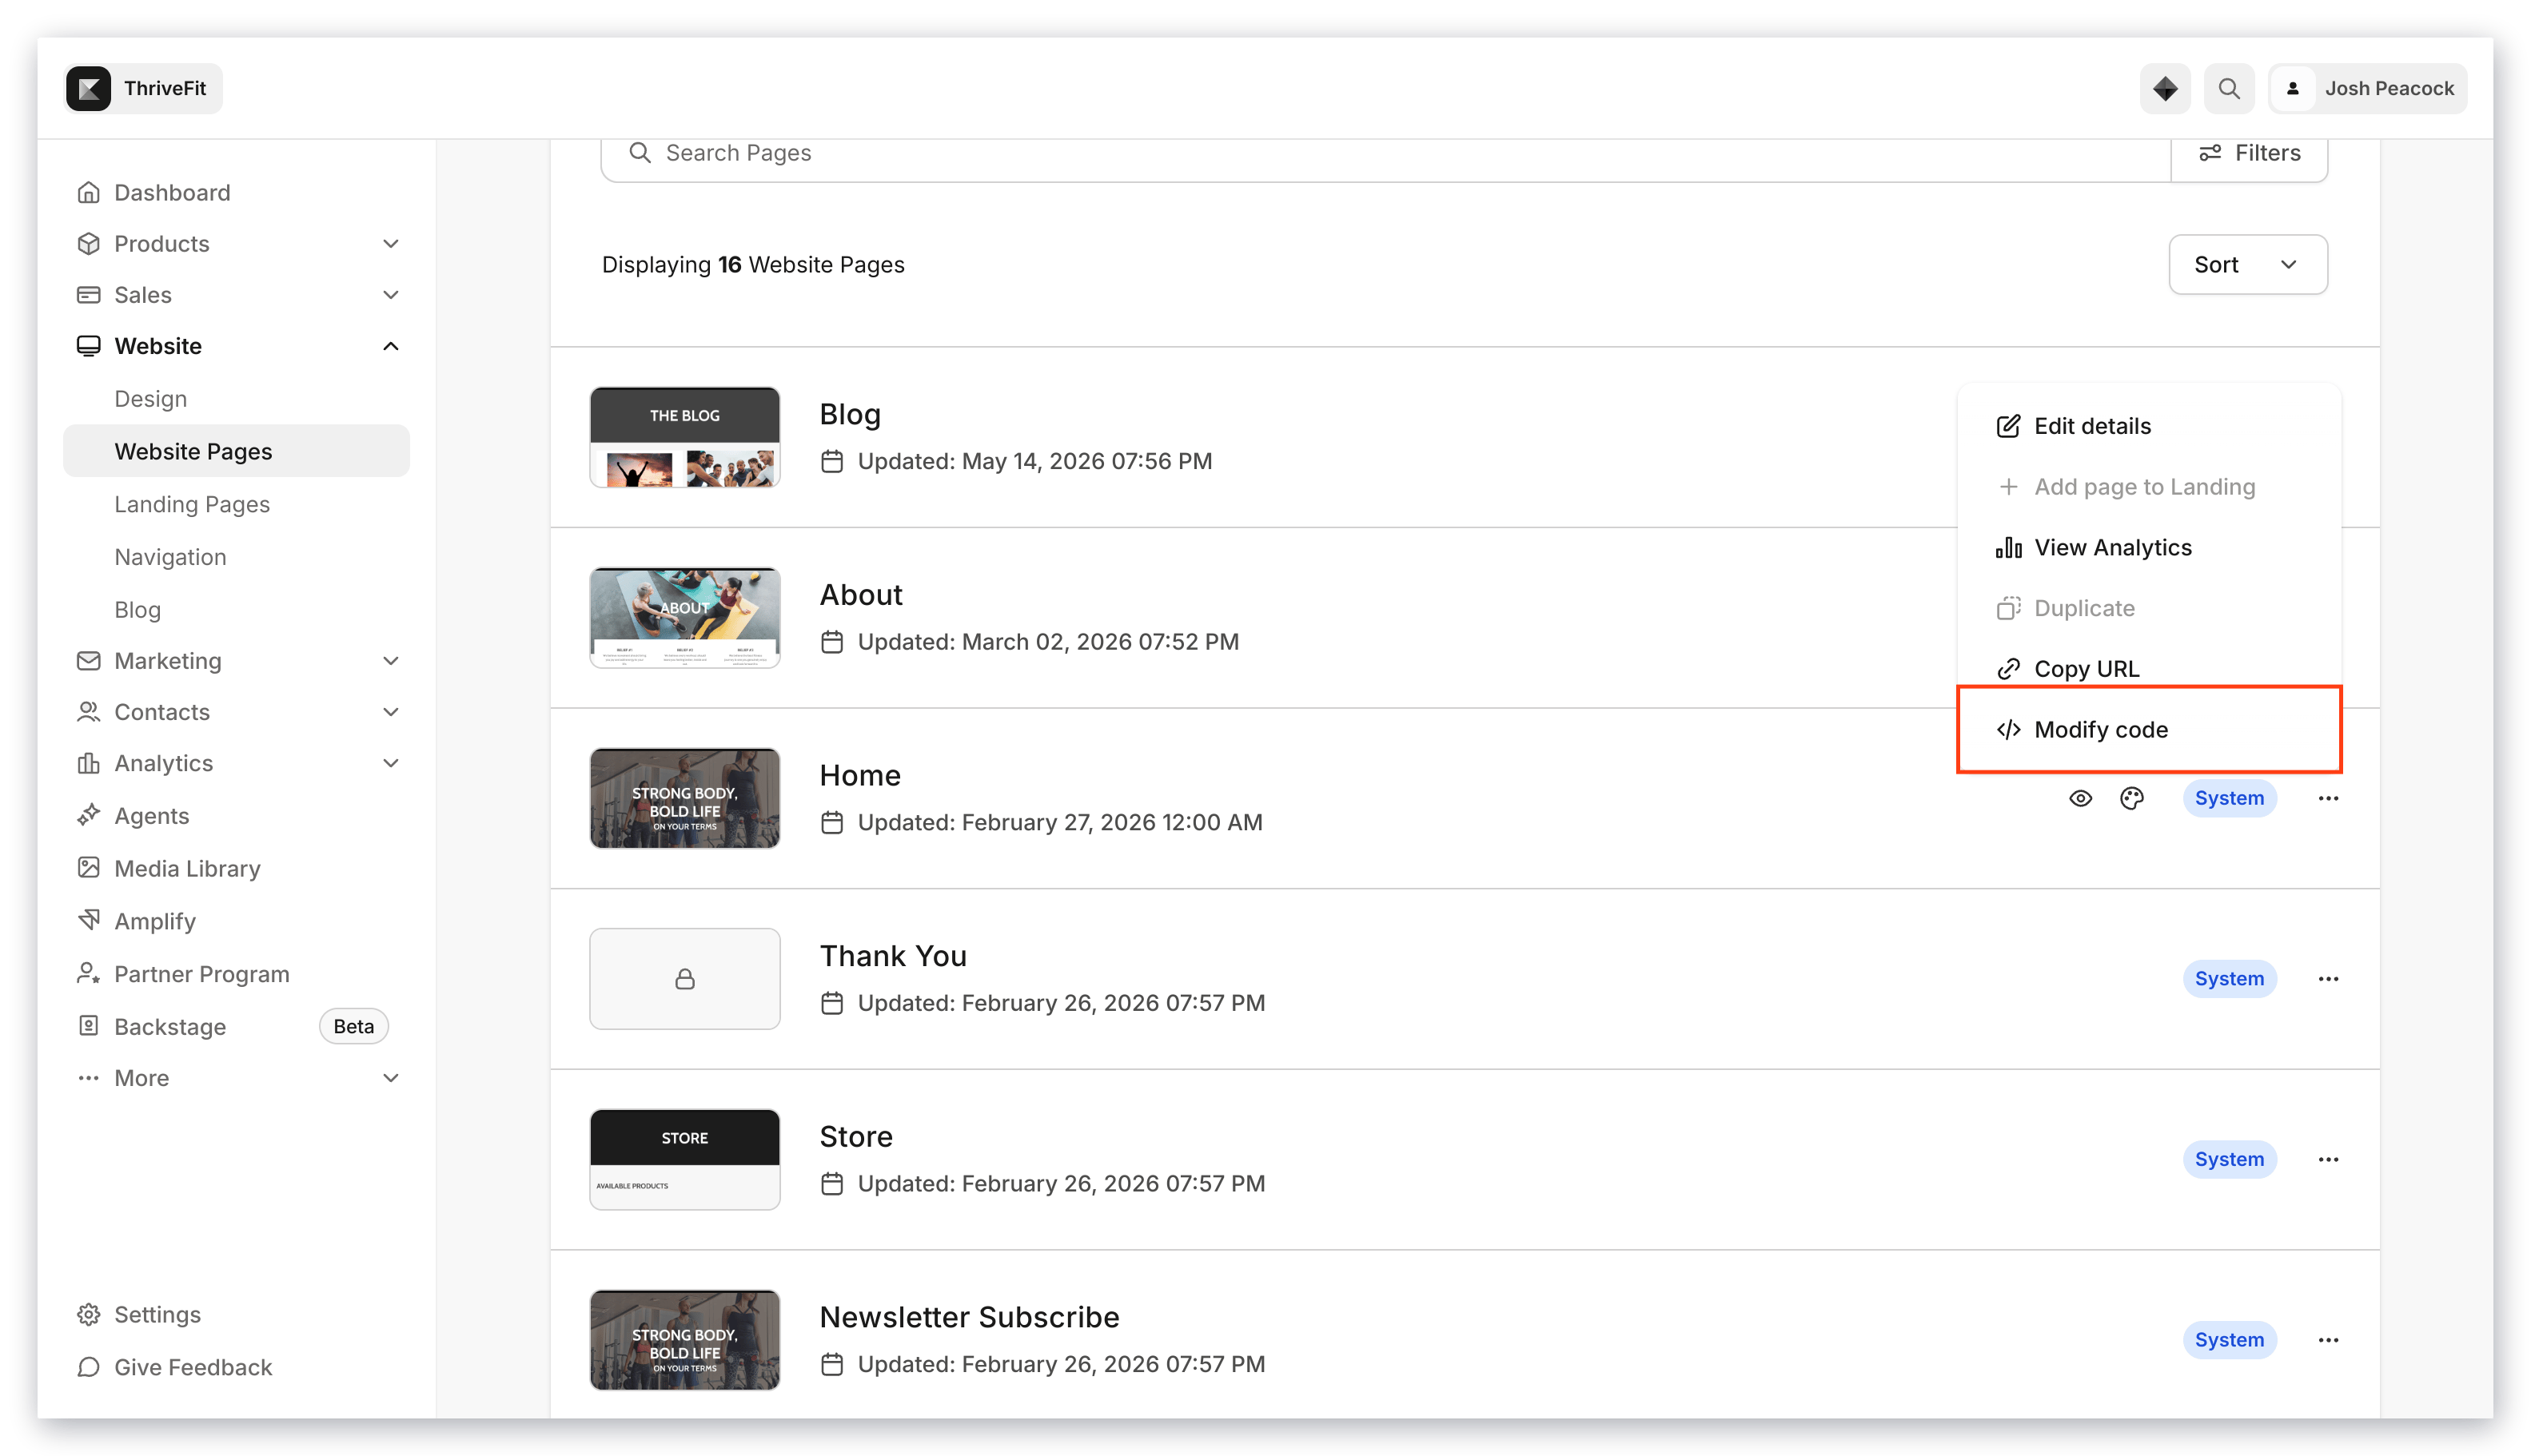Screen dimensions: 2531x1456
Task: Expand the Analytics sidebar chevron
Action: pyautogui.click(x=390, y=762)
